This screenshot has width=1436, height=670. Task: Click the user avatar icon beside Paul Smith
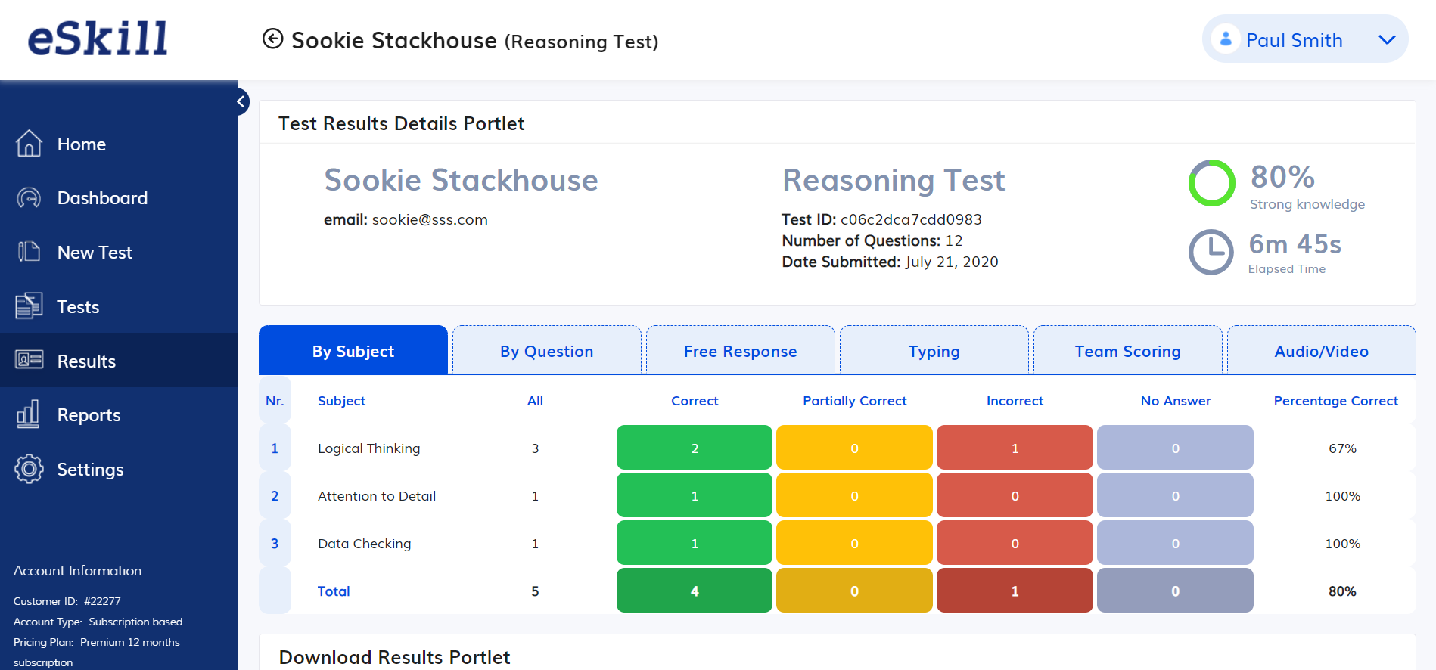pos(1225,39)
